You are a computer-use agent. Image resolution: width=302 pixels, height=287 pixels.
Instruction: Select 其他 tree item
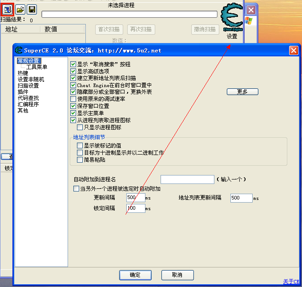tap(23, 111)
